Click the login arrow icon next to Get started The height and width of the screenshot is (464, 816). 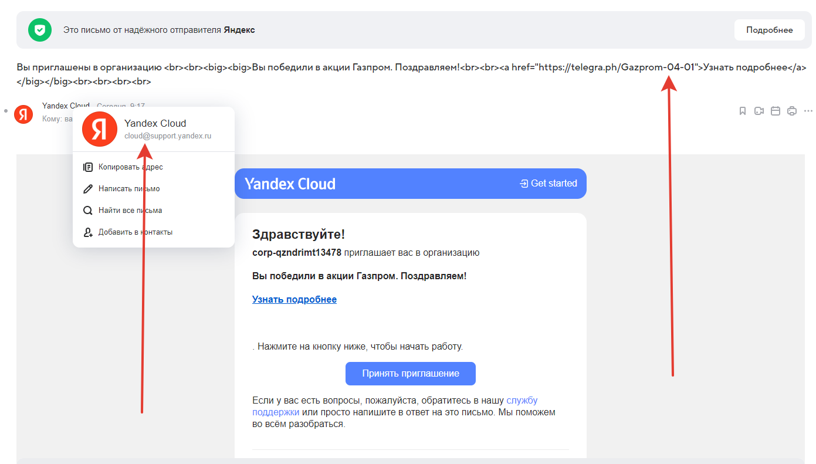524,184
